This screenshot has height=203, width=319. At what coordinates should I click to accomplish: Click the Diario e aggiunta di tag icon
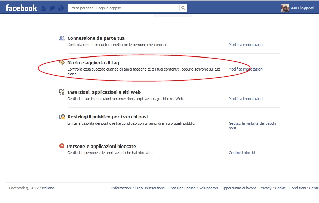pyautogui.click(x=62, y=63)
